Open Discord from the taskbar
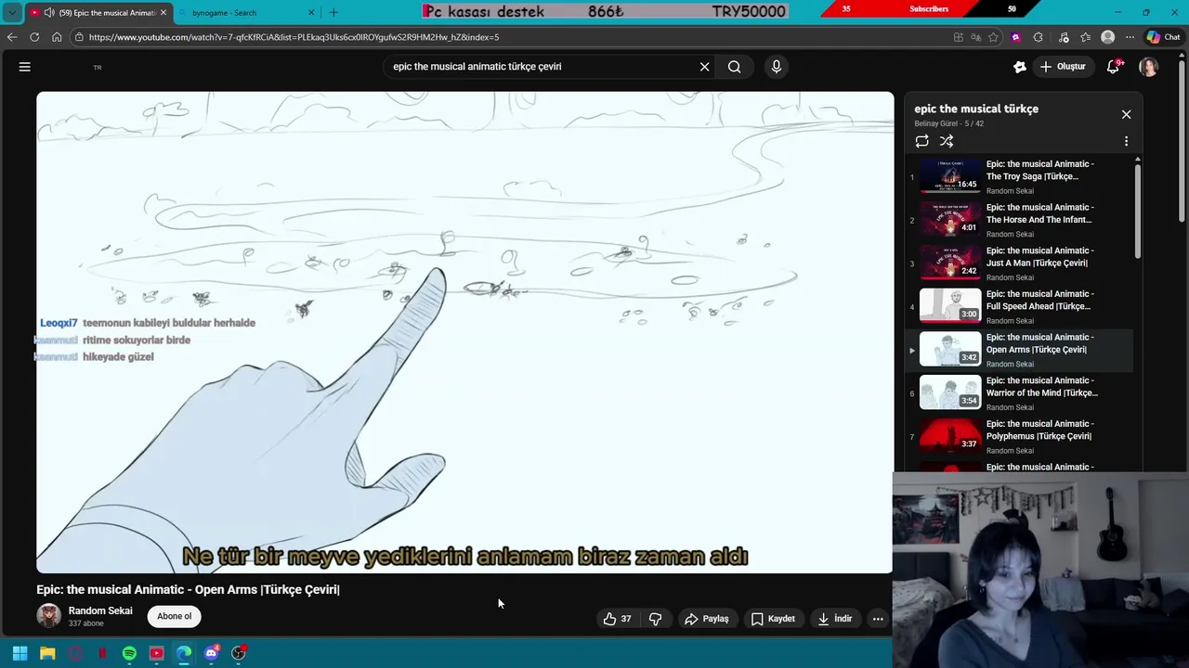 211,653
